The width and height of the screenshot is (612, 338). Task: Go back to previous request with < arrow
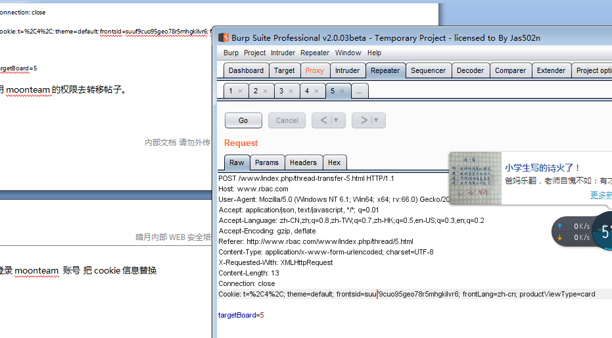[x=323, y=120]
